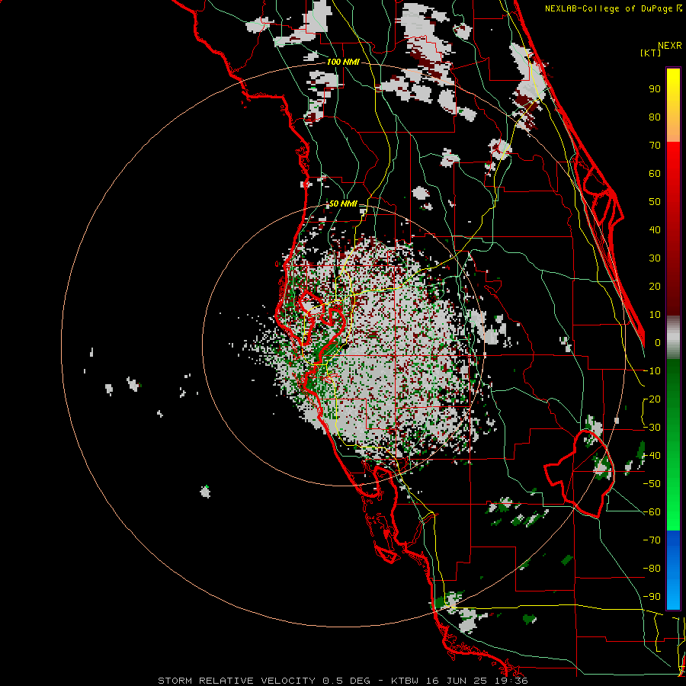The width and height of the screenshot is (686, 686).
Task: Click the 50 NMI range ring label
Action: tap(342, 204)
